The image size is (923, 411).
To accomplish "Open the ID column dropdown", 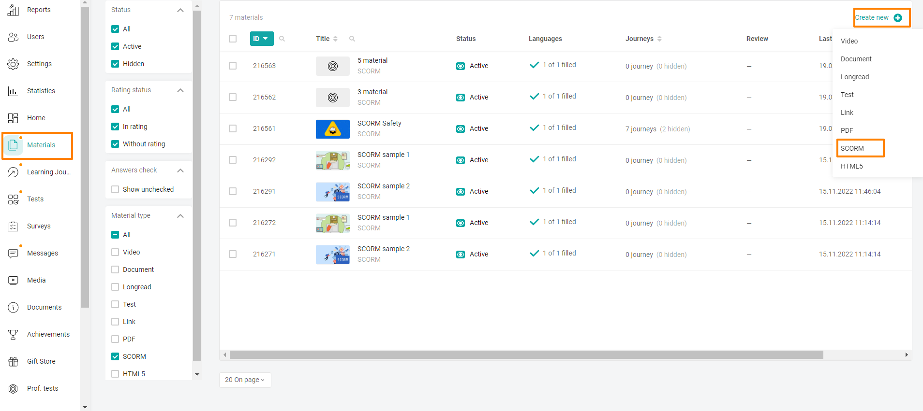I will tap(262, 39).
